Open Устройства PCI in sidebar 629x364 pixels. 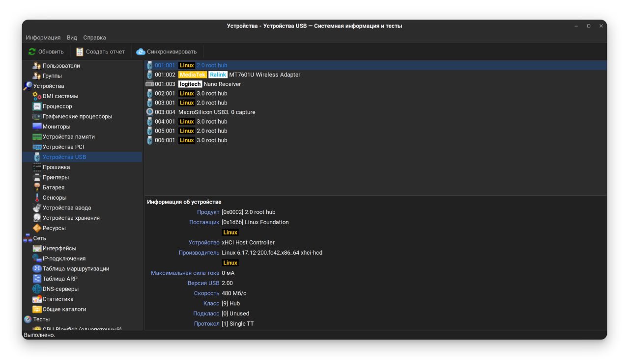click(x=63, y=147)
